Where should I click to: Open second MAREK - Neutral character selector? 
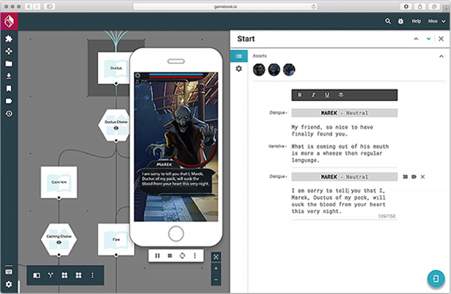click(x=344, y=177)
